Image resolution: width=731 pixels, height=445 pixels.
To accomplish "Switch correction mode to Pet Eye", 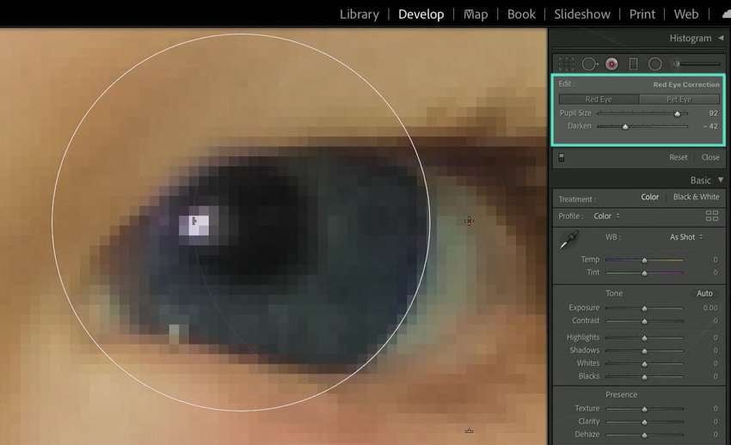I will 679,99.
